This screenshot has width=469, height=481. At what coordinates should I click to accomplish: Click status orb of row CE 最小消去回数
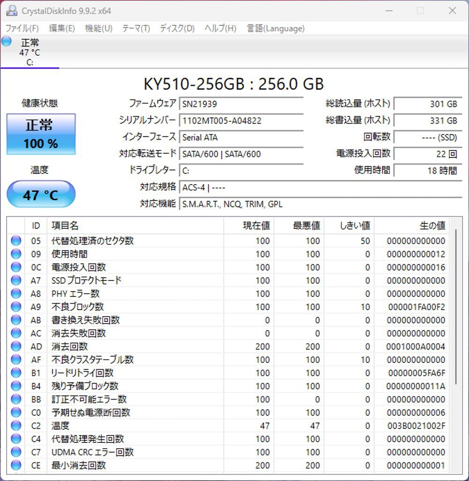point(16,465)
